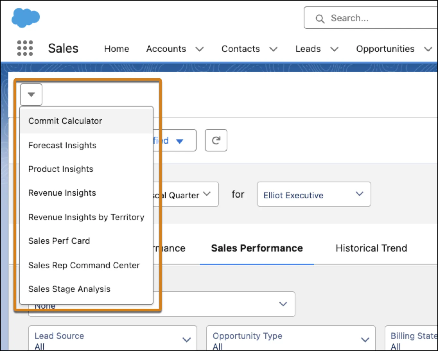
Task: Expand the Leads chevron menu
Action: (334, 49)
